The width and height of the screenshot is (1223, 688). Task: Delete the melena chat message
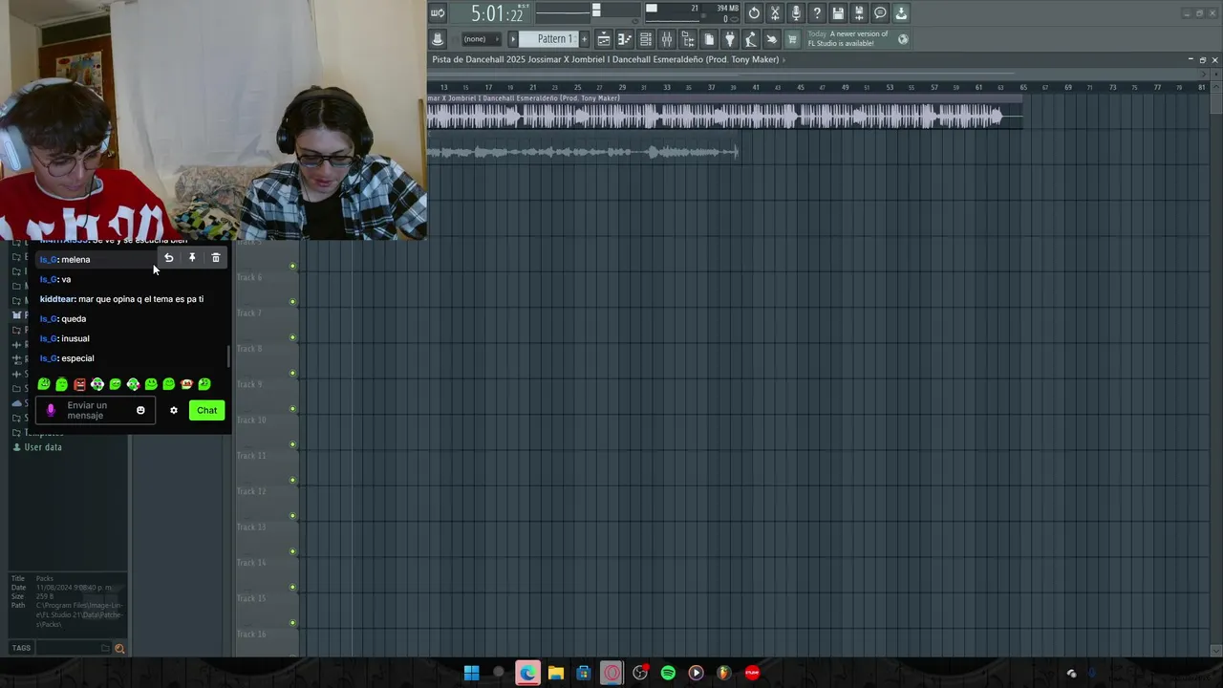click(x=215, y=258)
